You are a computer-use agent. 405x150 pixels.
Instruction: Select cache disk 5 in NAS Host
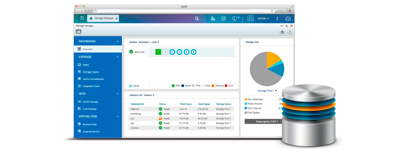click(187, 52)
